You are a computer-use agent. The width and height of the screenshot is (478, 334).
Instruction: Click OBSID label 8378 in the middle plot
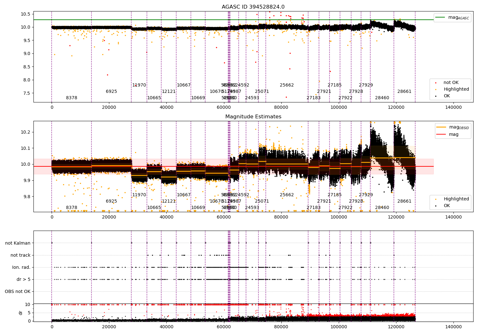click(x=72, y=208)
